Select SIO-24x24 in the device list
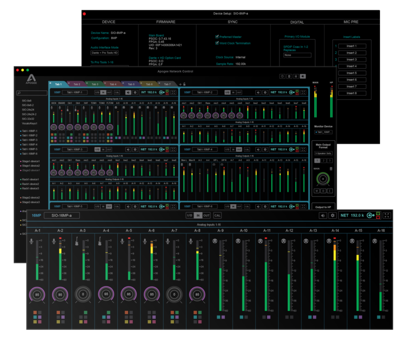The image size is (400, 343). coord(28,109)
